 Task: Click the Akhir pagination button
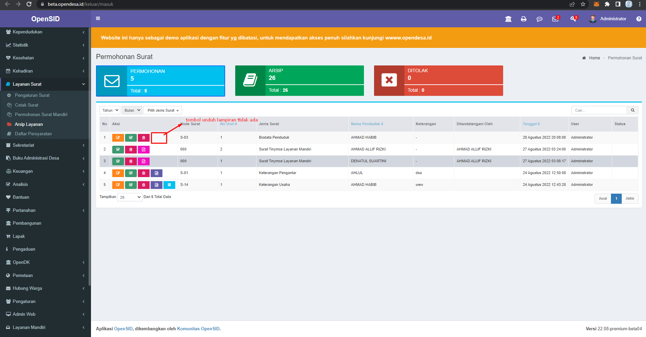click(629, 199)
